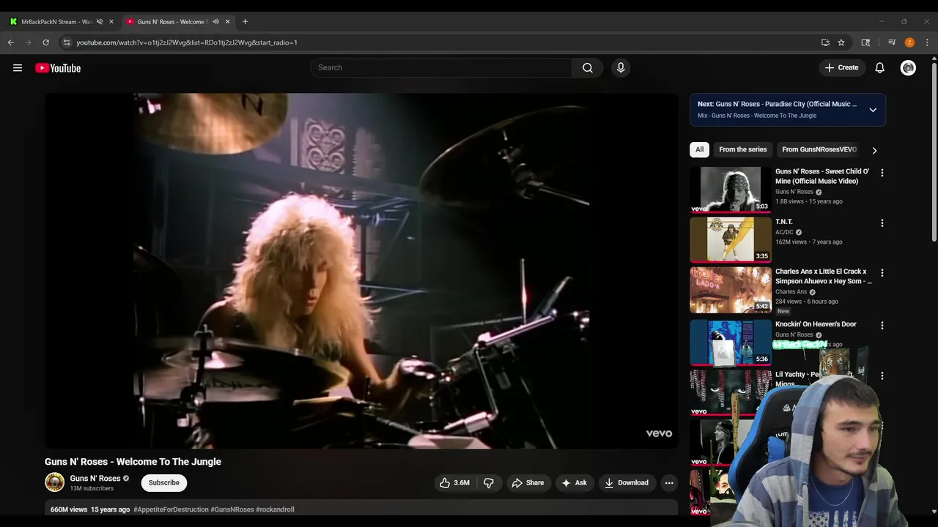Switch to the Guns N' Roses tab

tap(173, 22)
